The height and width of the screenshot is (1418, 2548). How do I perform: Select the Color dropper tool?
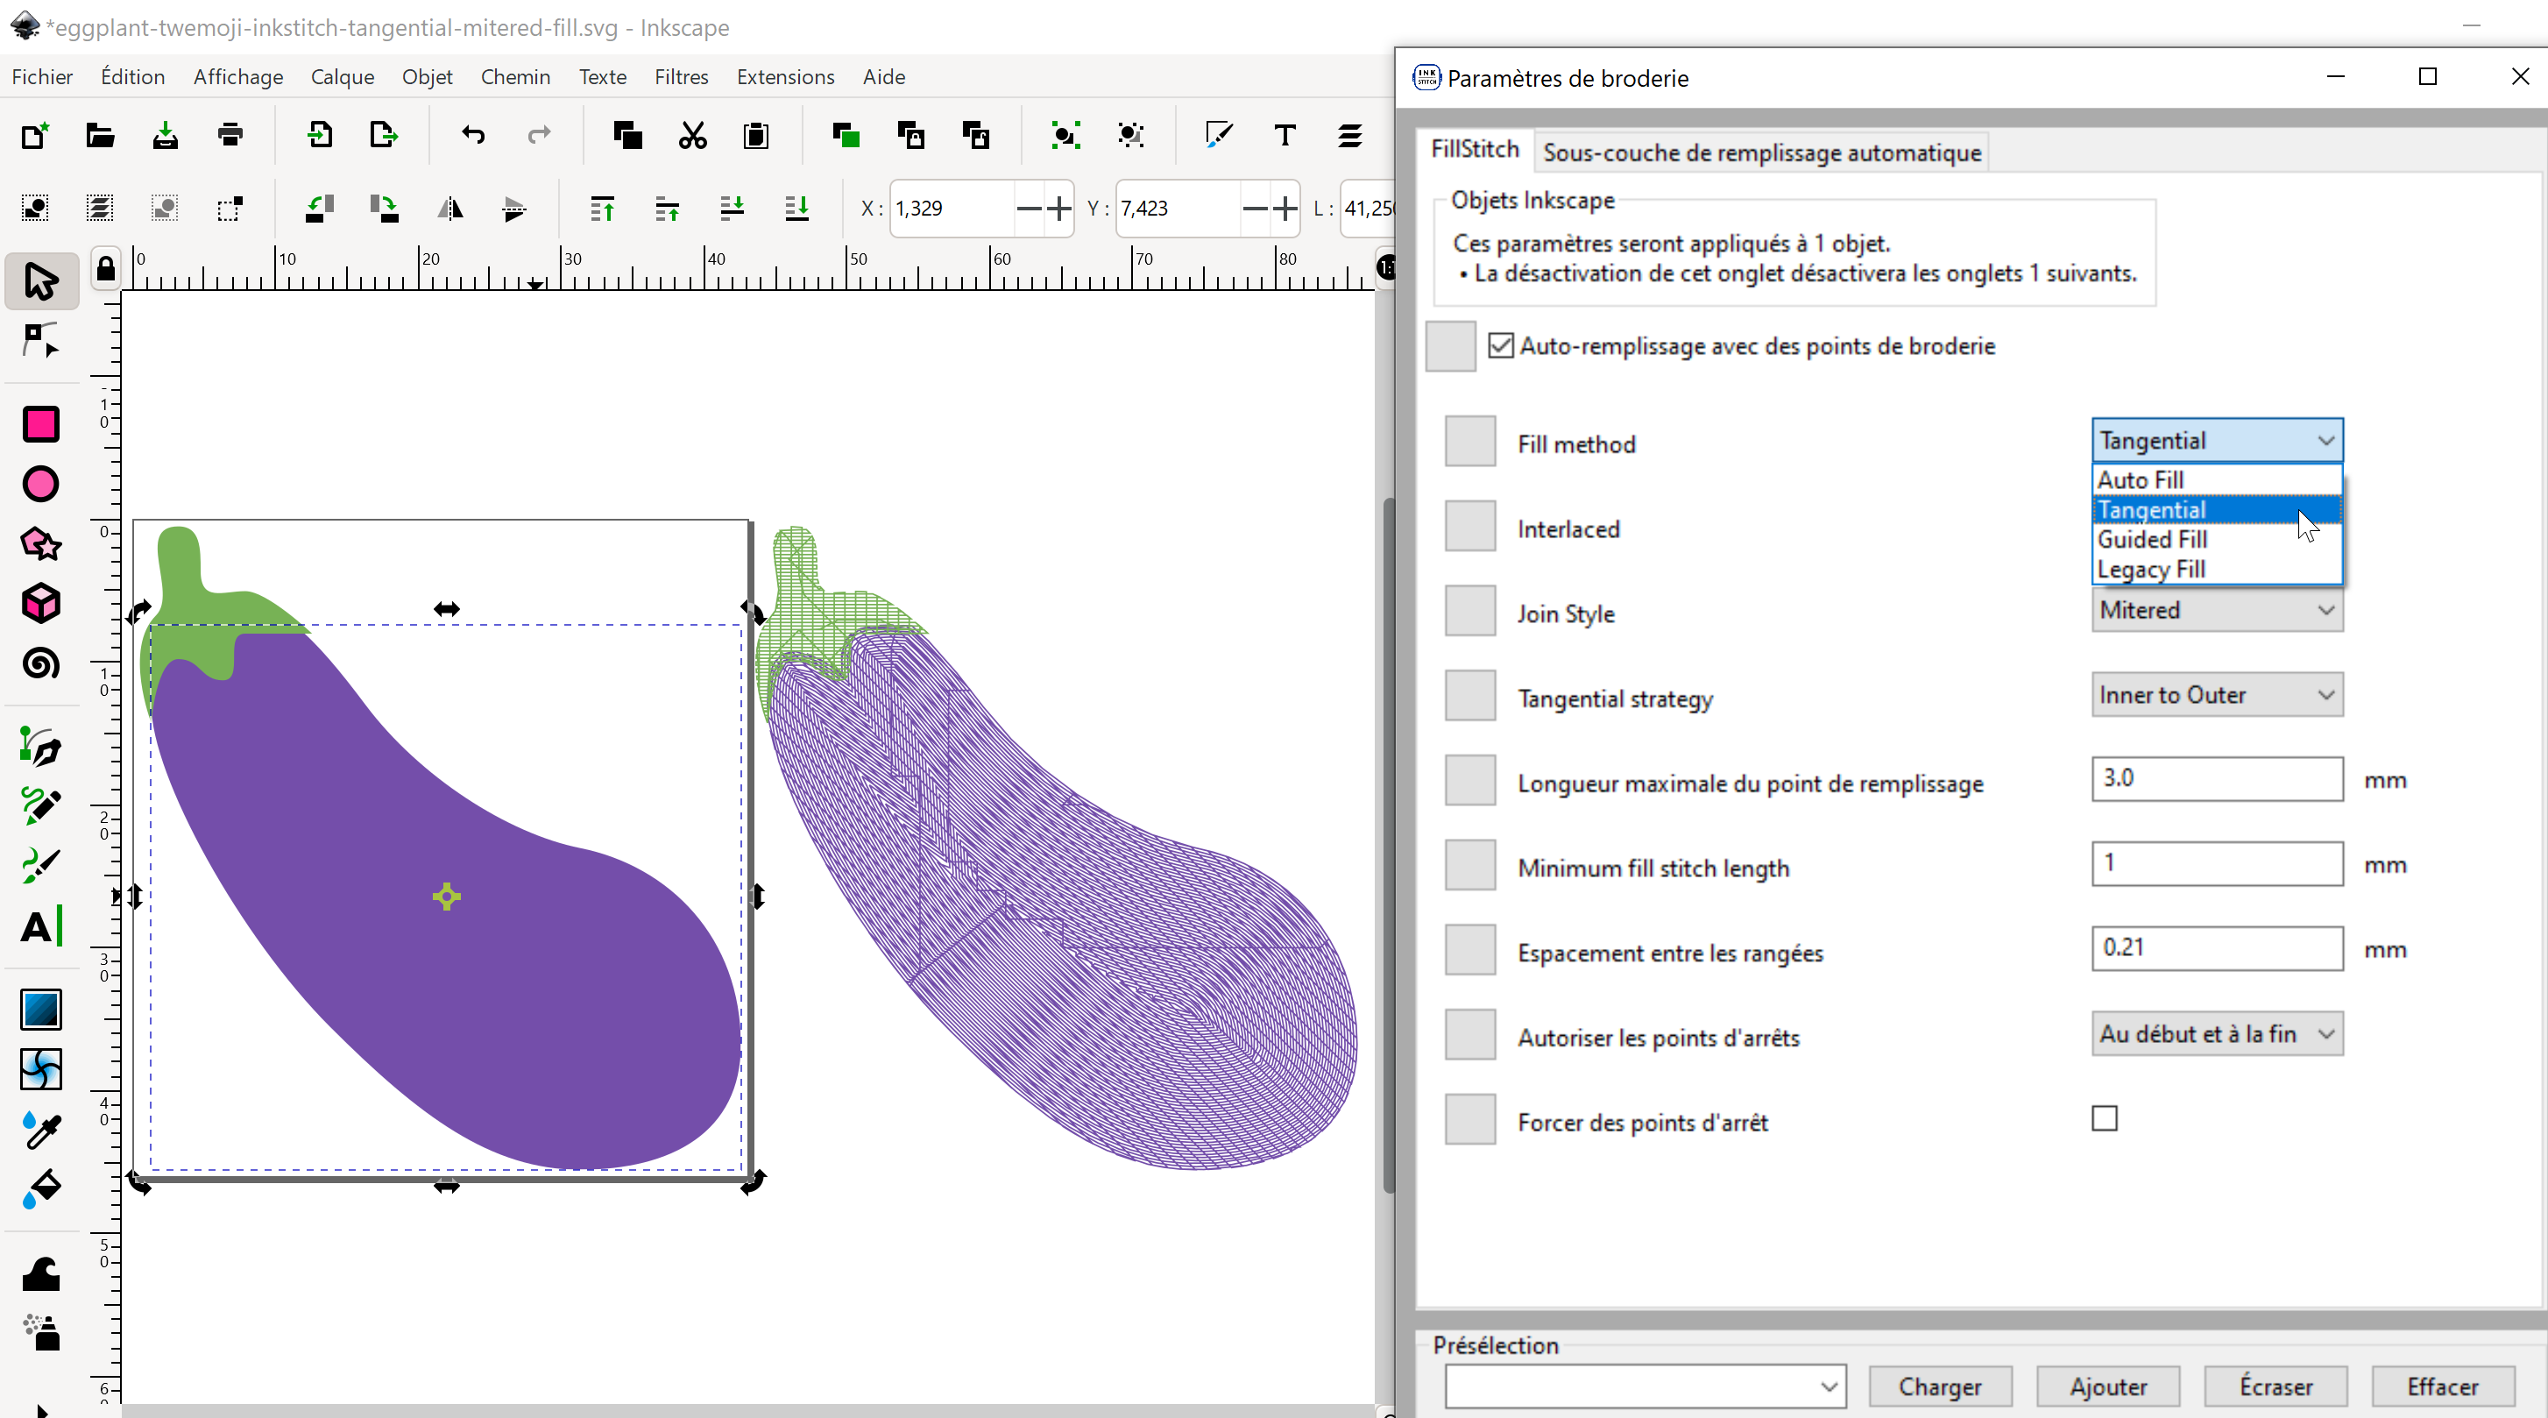(x=40, y=1129)
